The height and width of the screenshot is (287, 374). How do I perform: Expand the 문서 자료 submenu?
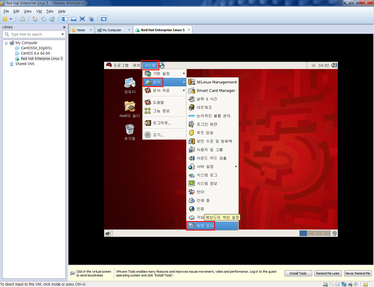click(165, 90)
